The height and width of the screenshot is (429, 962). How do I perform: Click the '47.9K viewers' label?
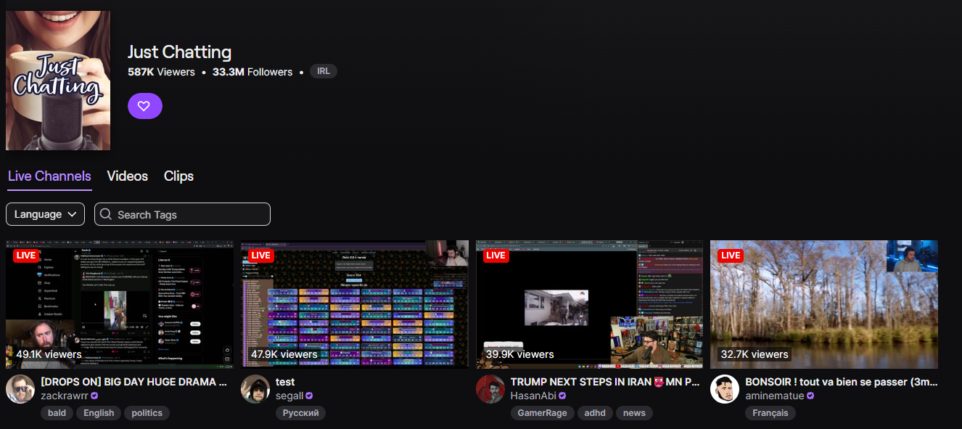pos(284,354)
